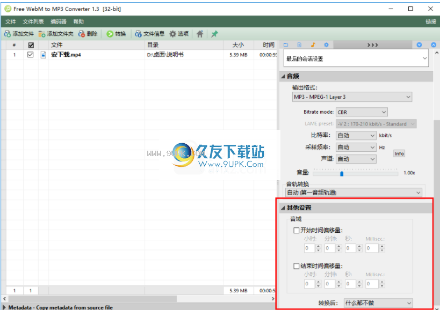This screenshot has width=440, height=310.
Task: Click the 添加文件夹 (add folder) toolbar button
Action: [56, 34]
